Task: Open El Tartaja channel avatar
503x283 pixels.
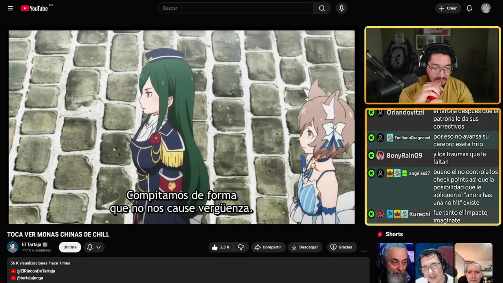Action: [x=13, y=247]
